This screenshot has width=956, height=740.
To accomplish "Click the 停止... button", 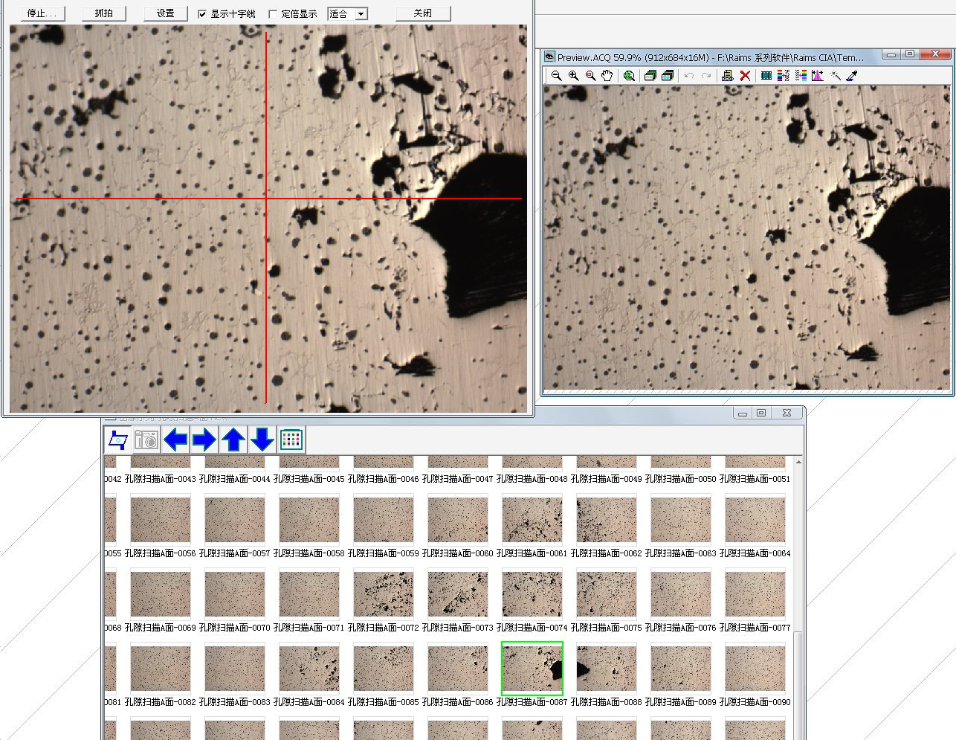I will (x=42, y=13).
